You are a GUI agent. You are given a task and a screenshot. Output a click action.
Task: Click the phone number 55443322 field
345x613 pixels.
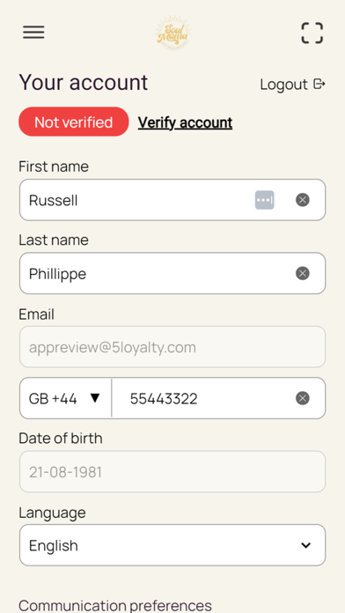tap(218, 398)
